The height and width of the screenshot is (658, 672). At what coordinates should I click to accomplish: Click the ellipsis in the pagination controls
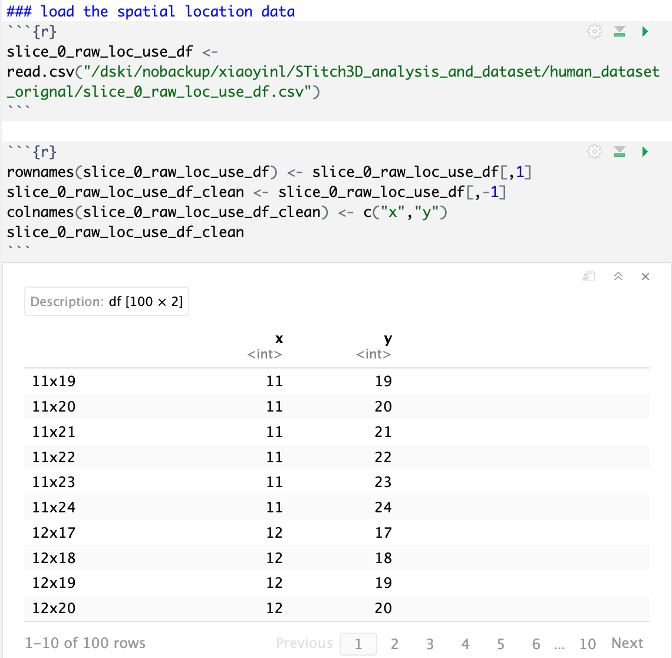coord(559,643)
